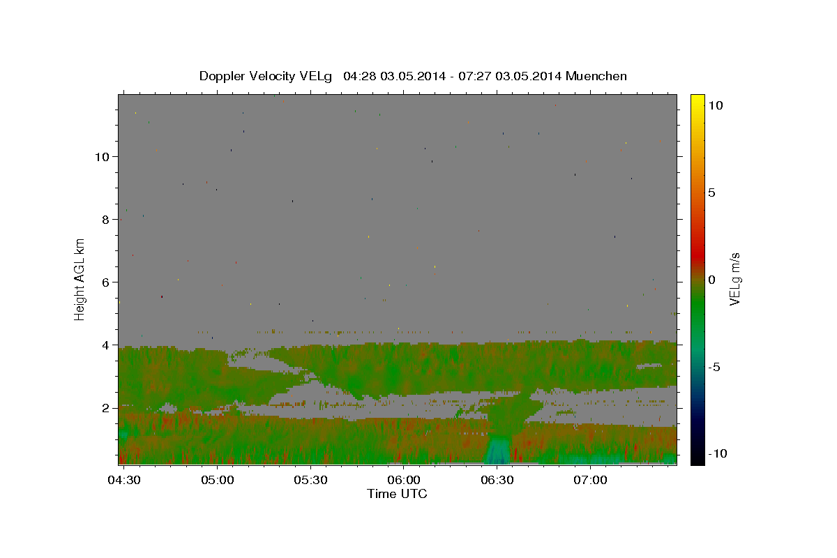The height and width of the screenshot is (558, 837).
Task: Select the '06:30' time axis label
Action: (497, 480)
